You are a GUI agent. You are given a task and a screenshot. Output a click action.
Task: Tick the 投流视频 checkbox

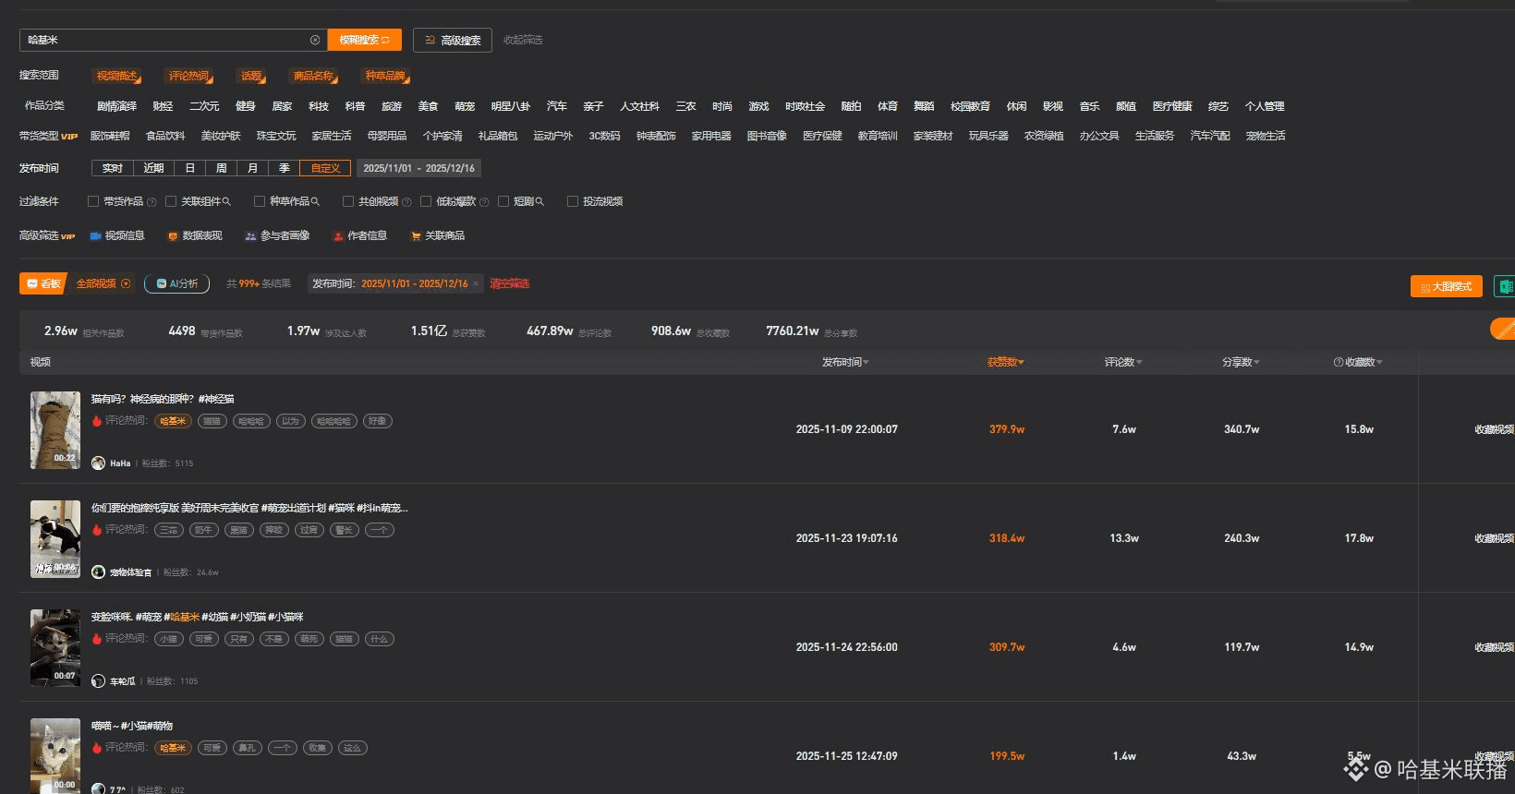[573, 201]
